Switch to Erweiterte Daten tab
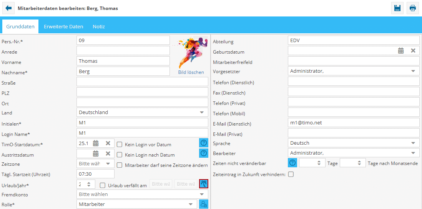This screenshot has width=422, height=209. pyautogui.click(x=63, y=27)
